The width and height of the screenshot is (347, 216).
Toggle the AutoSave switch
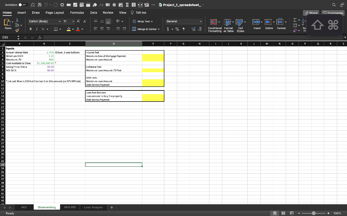pos(23,5)
